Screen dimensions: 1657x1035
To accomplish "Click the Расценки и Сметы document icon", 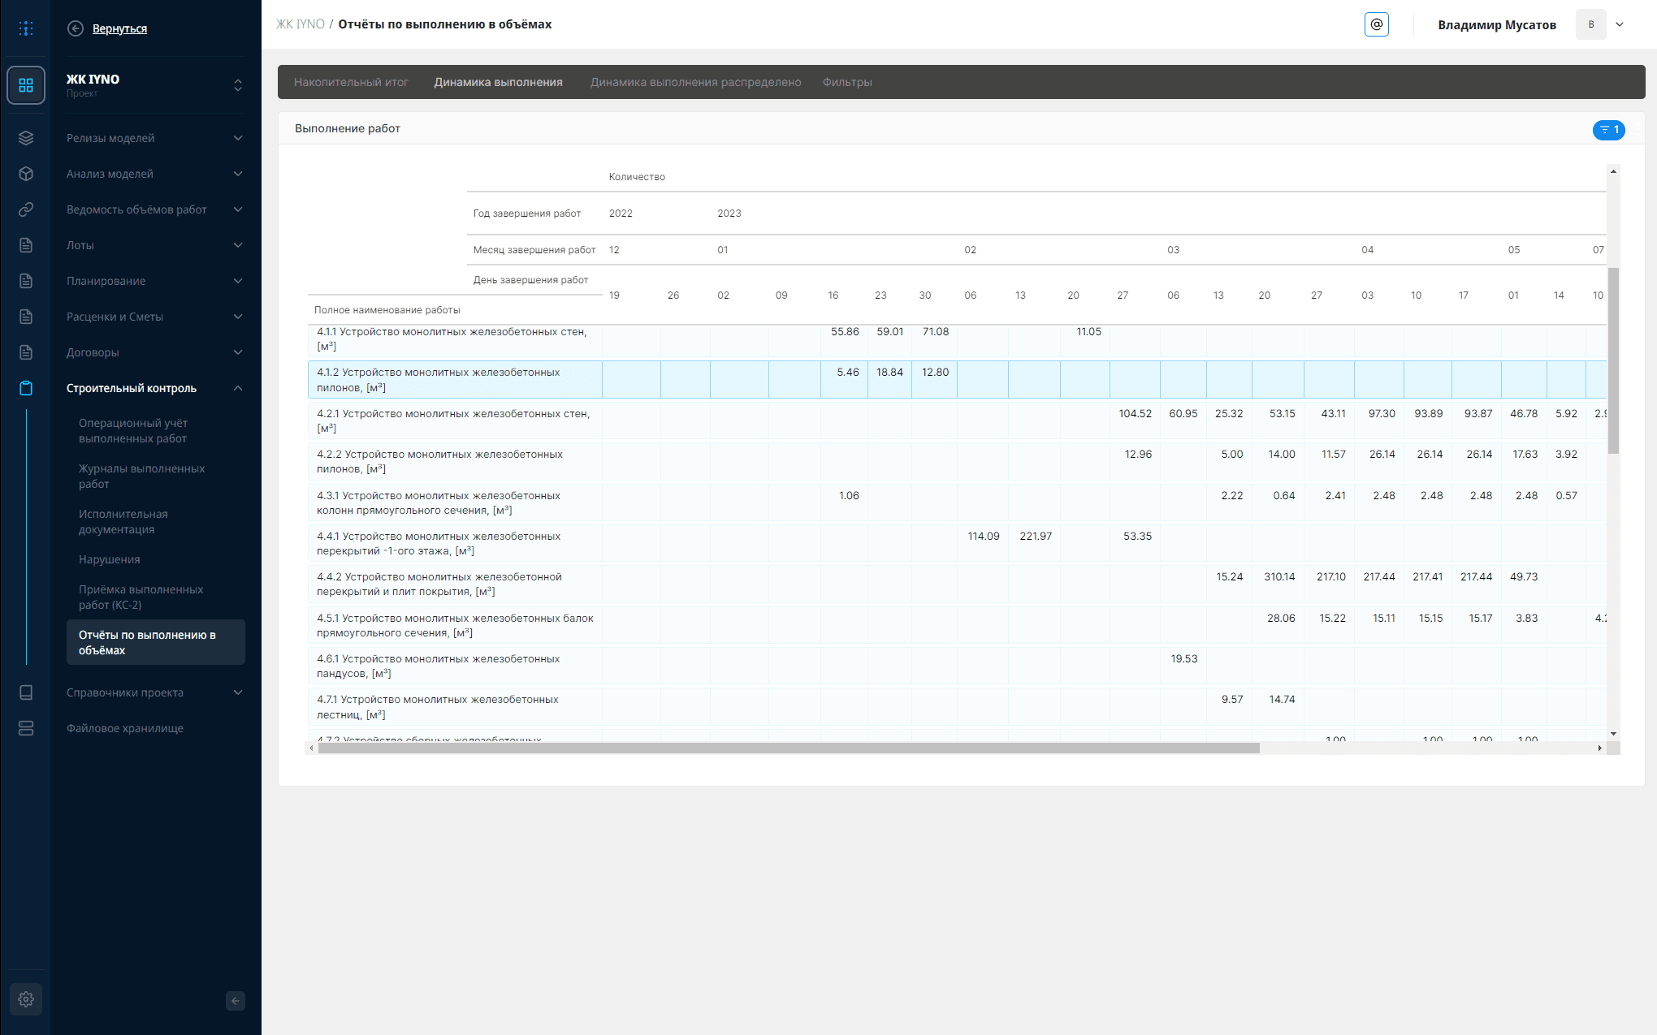I will 26,317.
